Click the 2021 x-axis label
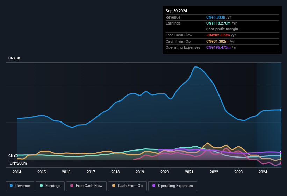This screenshot has height=196, width=287. pyautogui.click(x=189, y=172)
